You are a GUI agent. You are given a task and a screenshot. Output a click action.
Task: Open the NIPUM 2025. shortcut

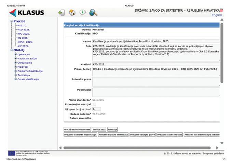point(25,42)
